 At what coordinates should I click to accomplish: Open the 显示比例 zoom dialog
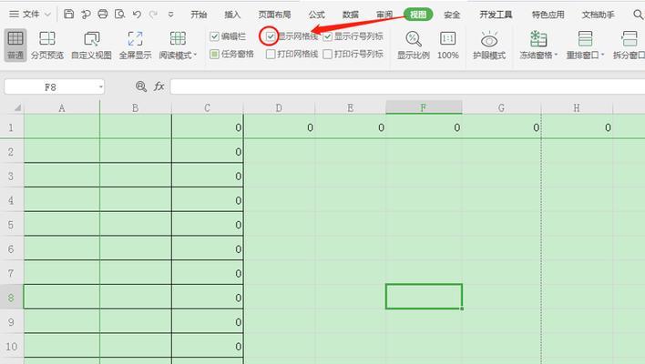[x=414, y=45]
